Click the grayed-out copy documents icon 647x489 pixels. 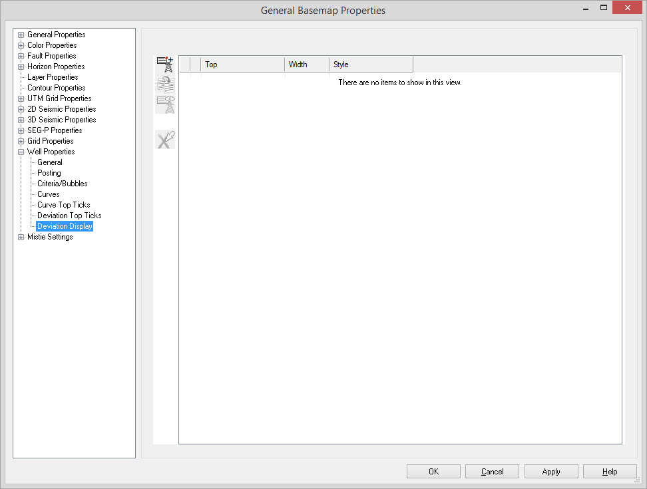pos(165,84)
